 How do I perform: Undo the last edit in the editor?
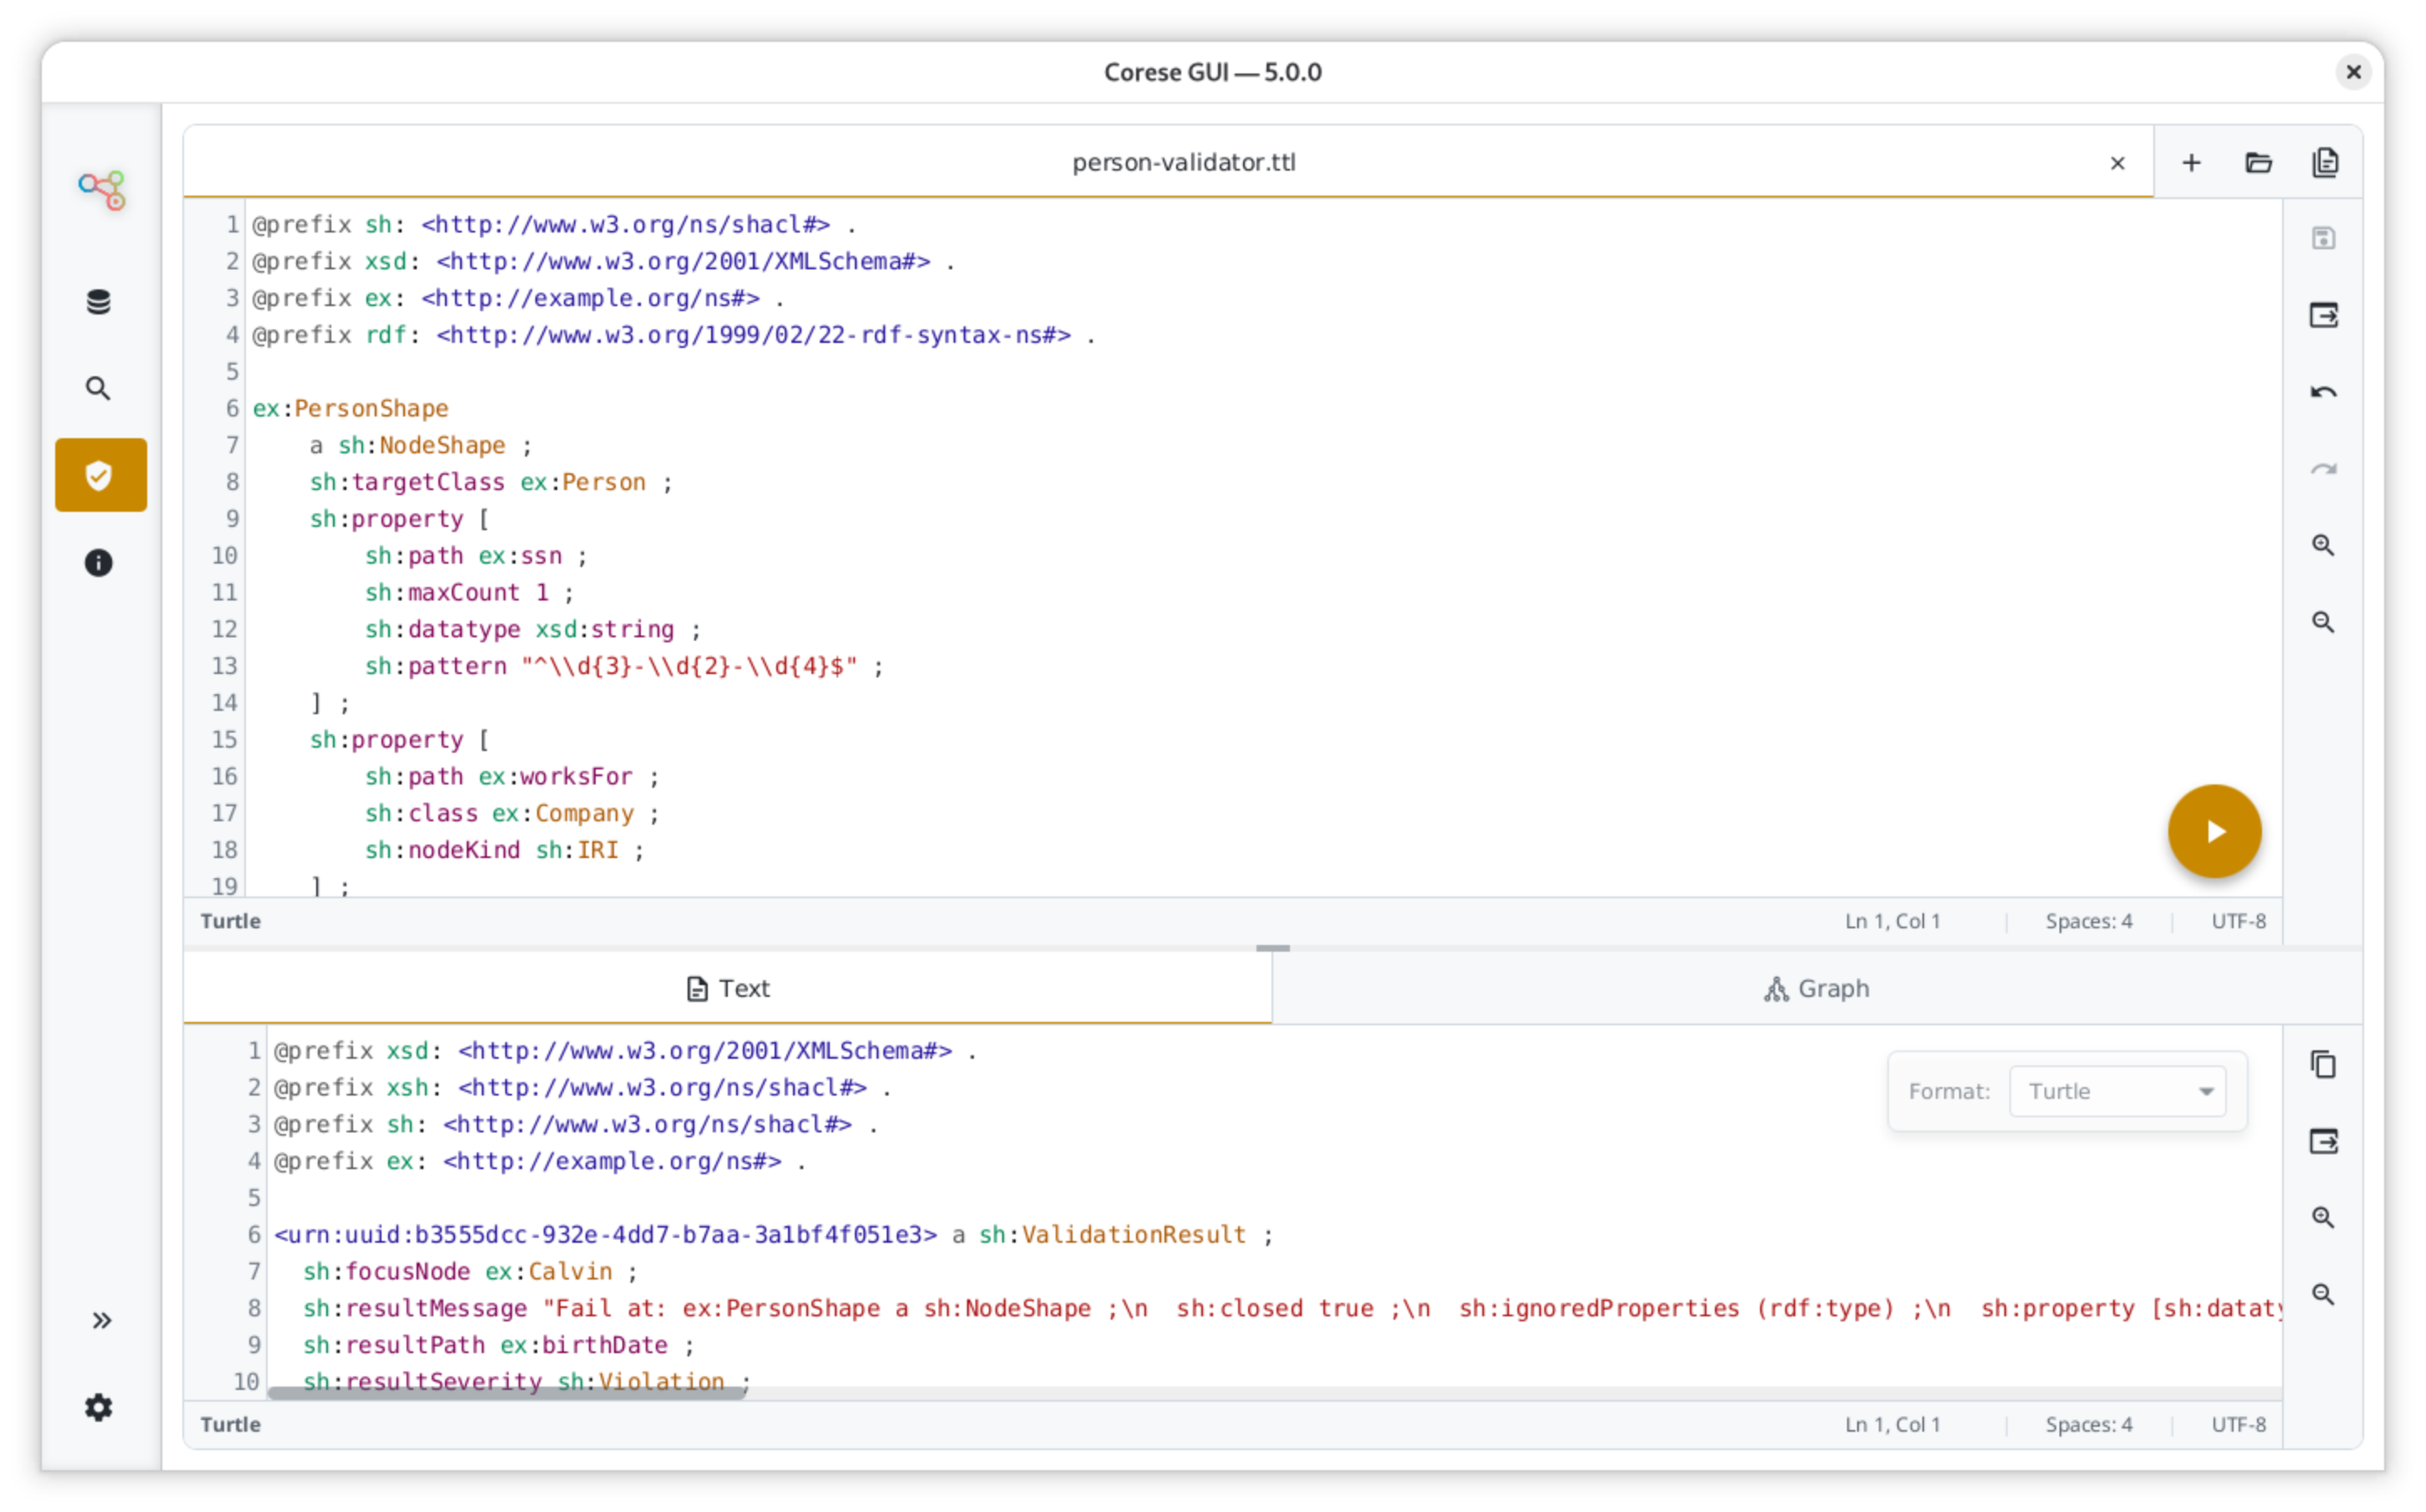[2324, 391]
